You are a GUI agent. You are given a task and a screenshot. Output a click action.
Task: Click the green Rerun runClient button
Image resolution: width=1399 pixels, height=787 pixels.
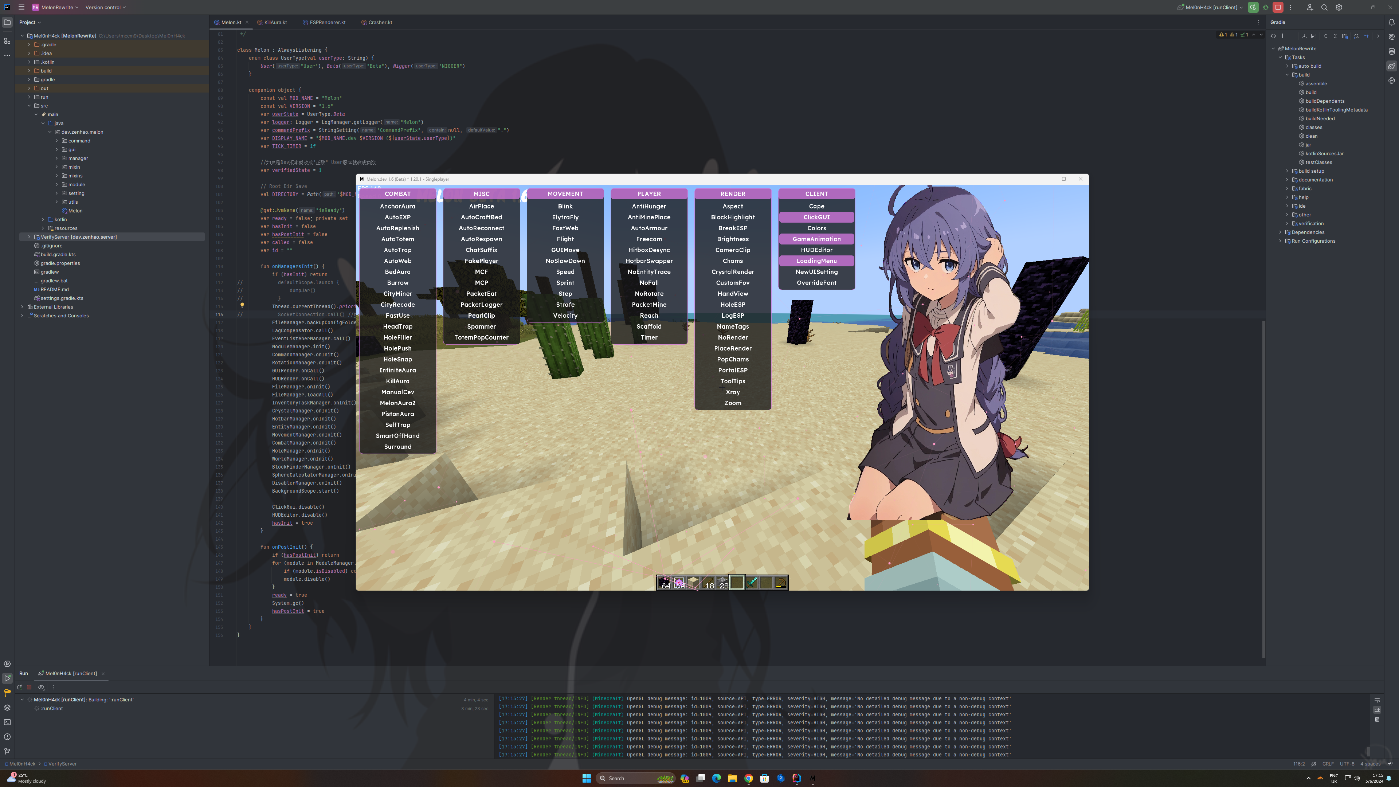point(1253,8)
